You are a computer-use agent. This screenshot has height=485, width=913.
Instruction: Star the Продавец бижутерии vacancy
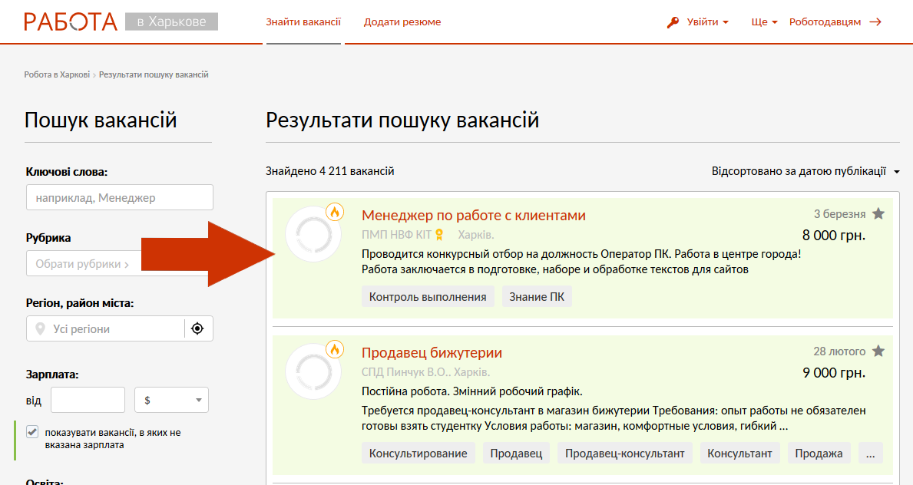[x=878, y=351]
